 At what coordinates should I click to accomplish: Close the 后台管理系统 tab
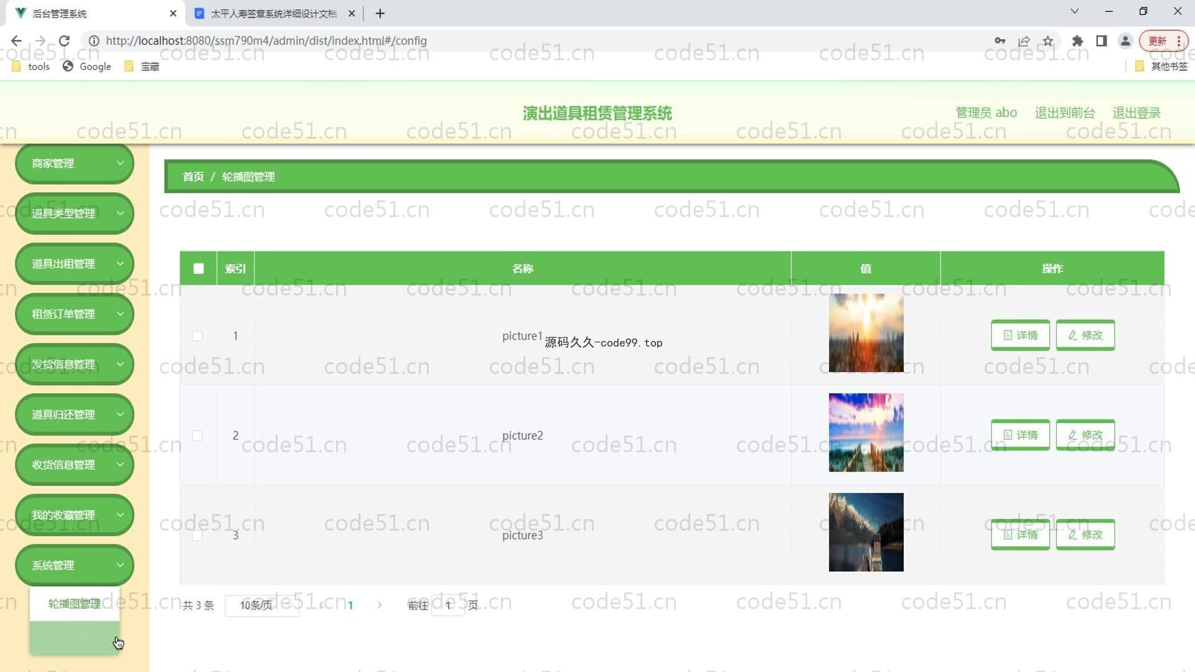pos(173,13)
